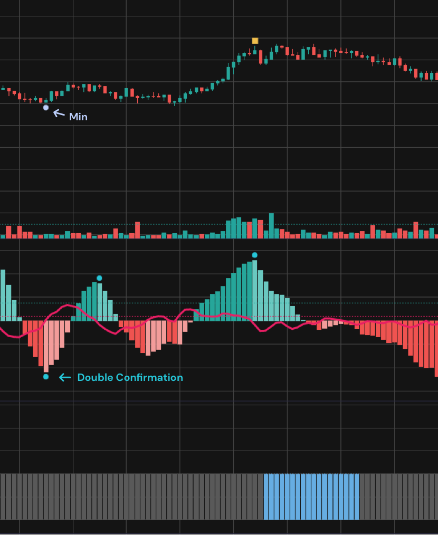The height and width of the screenshot is (535, 438).
Task: Click the yellow square marker above price peak
Action: pyautogui.click(x=255, y=41)
